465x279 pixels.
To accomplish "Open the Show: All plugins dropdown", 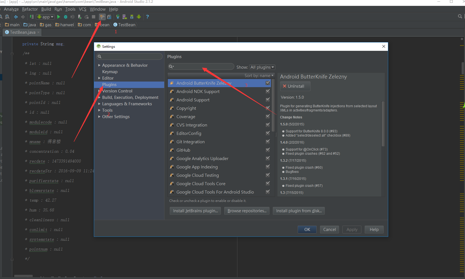I will [262, 67].
